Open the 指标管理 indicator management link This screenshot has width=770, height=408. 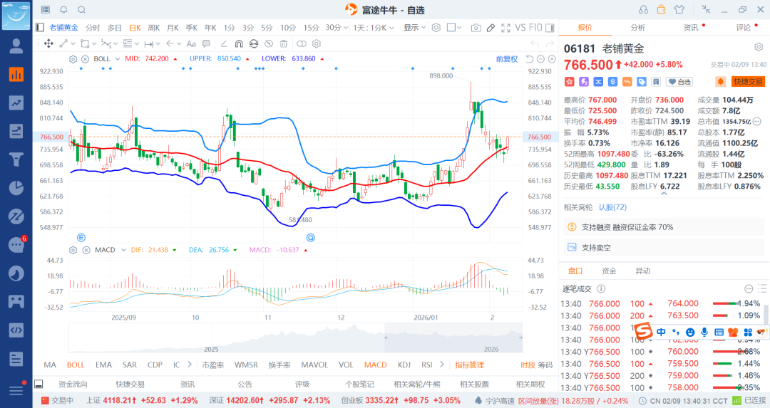pos(469,365)
